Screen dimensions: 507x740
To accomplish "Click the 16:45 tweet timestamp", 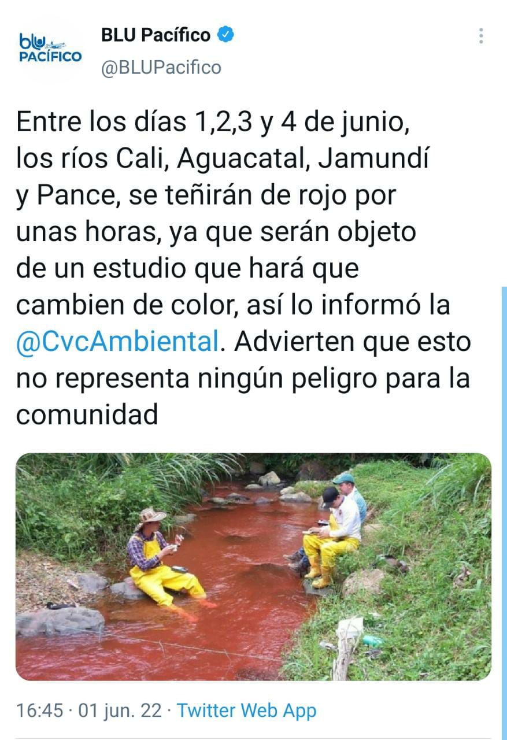I will pyautogui.click(x=39, y=710).
